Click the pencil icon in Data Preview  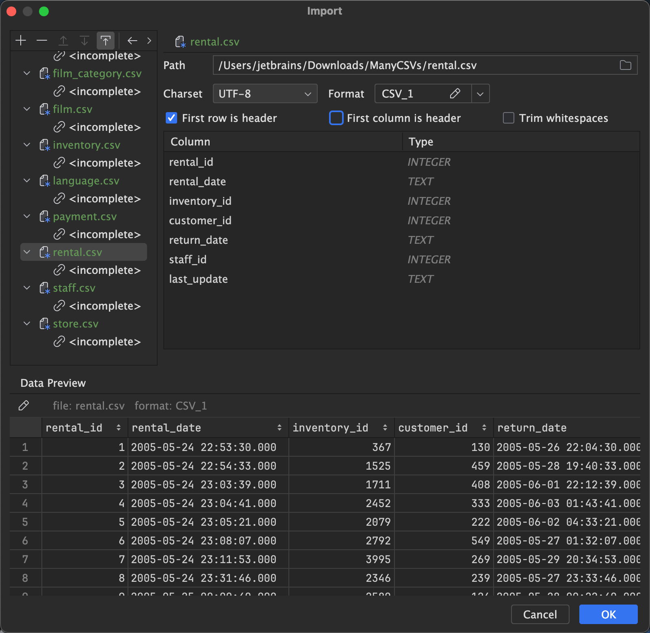coord(24,405)
